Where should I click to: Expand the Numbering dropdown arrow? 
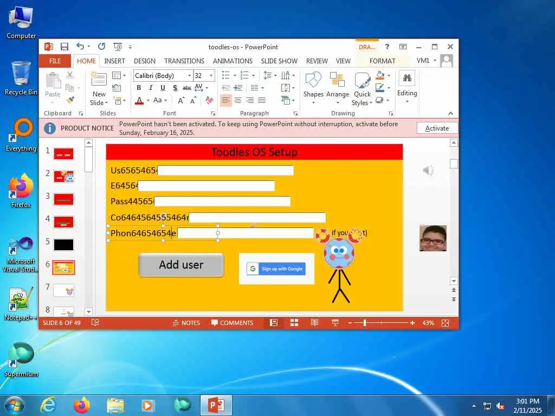(253, 75)
